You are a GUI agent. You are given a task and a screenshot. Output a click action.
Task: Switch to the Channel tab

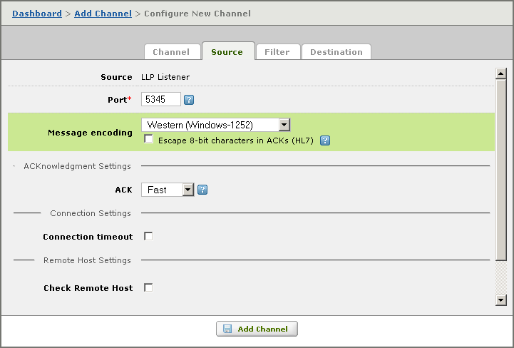172,52
